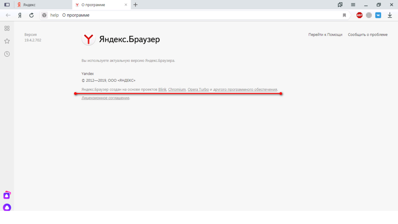Screen dimensions: 398x224
Task: Bookmark this page with the flag icon
Action: pos(344,15)
